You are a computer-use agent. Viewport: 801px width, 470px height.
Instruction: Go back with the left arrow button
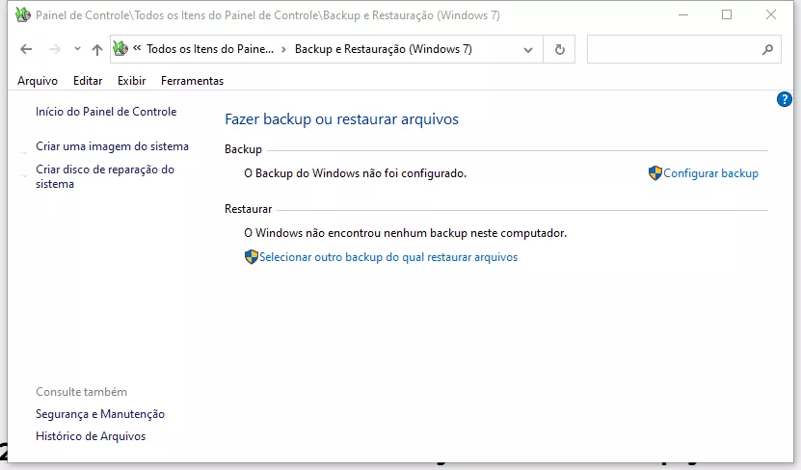pyautogui.click(x=26, y=49)
